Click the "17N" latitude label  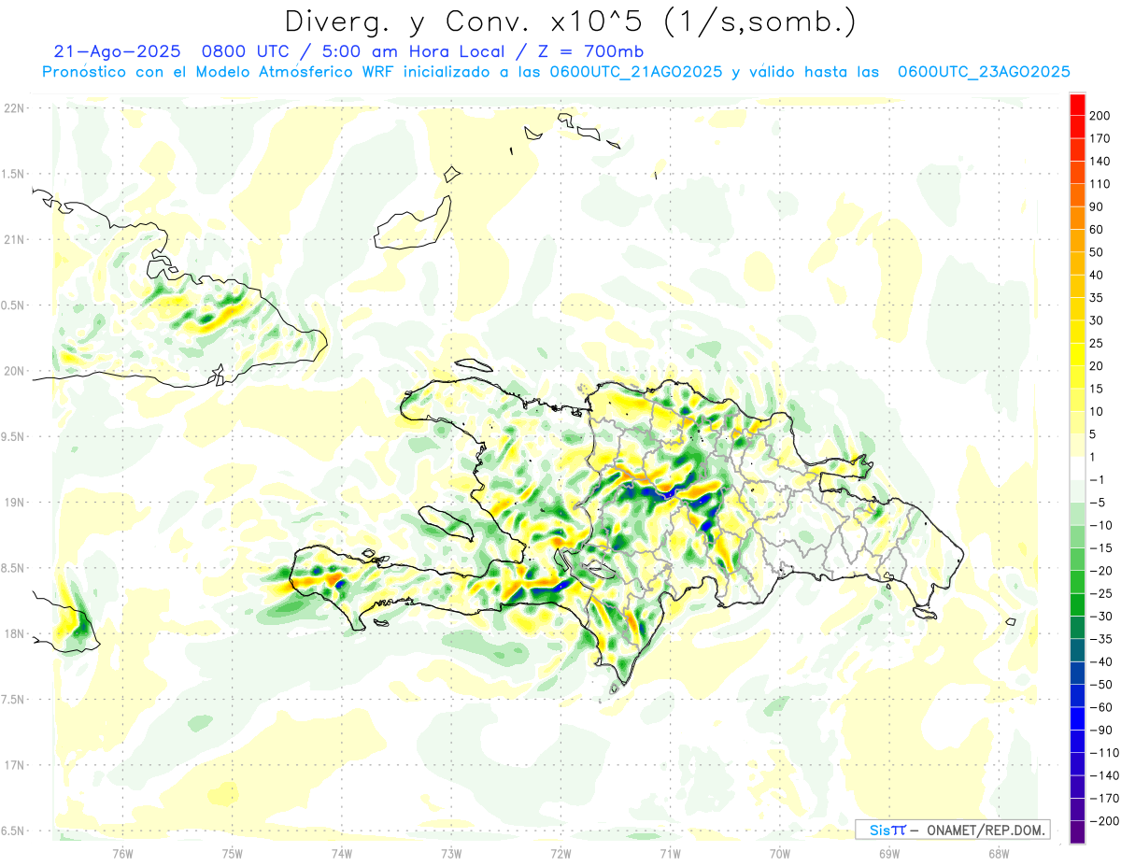point(14,765)
